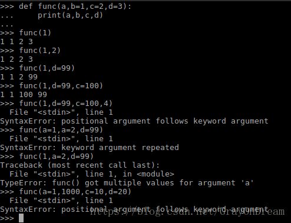Click the print(a,b,c,d) statement
The width and height of the screenshot is (291, 223).
pos(70,15)
